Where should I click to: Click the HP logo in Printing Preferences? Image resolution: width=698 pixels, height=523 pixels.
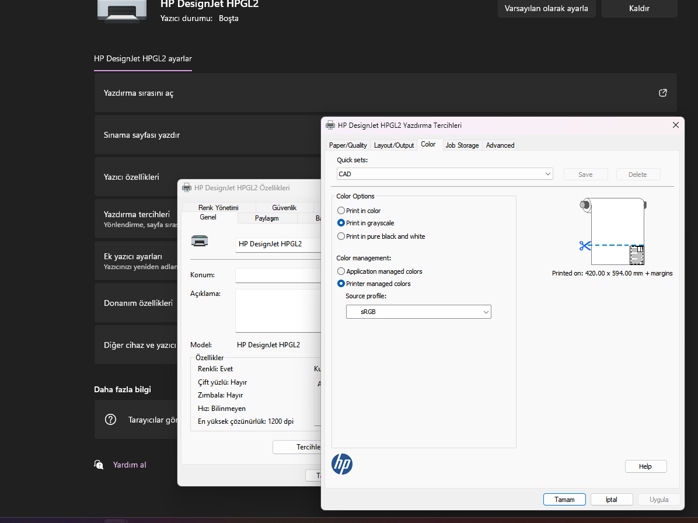click(342, 464)
